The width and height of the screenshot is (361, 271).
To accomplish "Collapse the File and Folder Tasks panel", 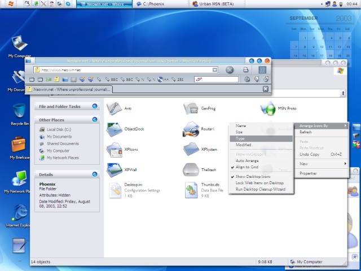I will point(95,106).
